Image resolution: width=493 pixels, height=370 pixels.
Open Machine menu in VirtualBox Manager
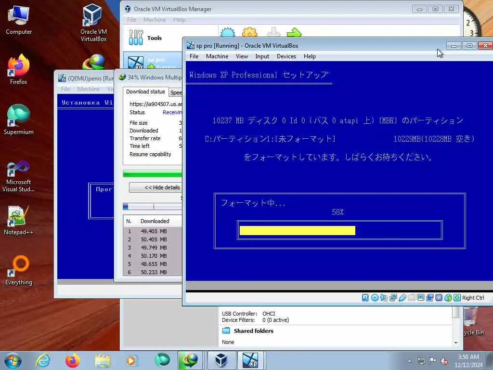pyautogui.click(x=155, y=20)
